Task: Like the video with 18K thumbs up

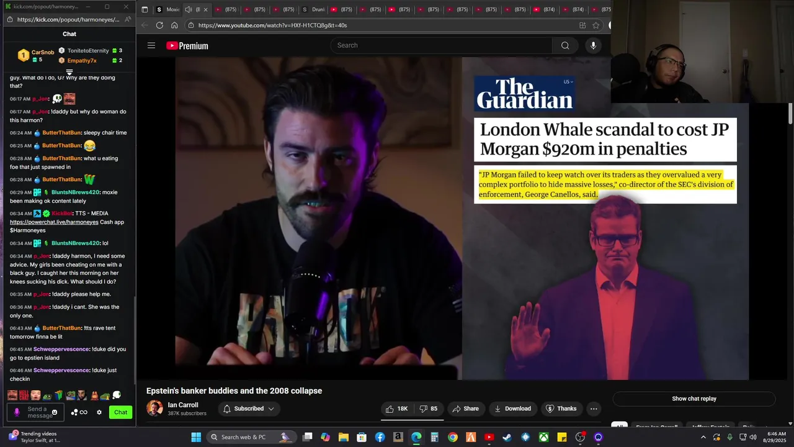Action: tap(397, 409)
